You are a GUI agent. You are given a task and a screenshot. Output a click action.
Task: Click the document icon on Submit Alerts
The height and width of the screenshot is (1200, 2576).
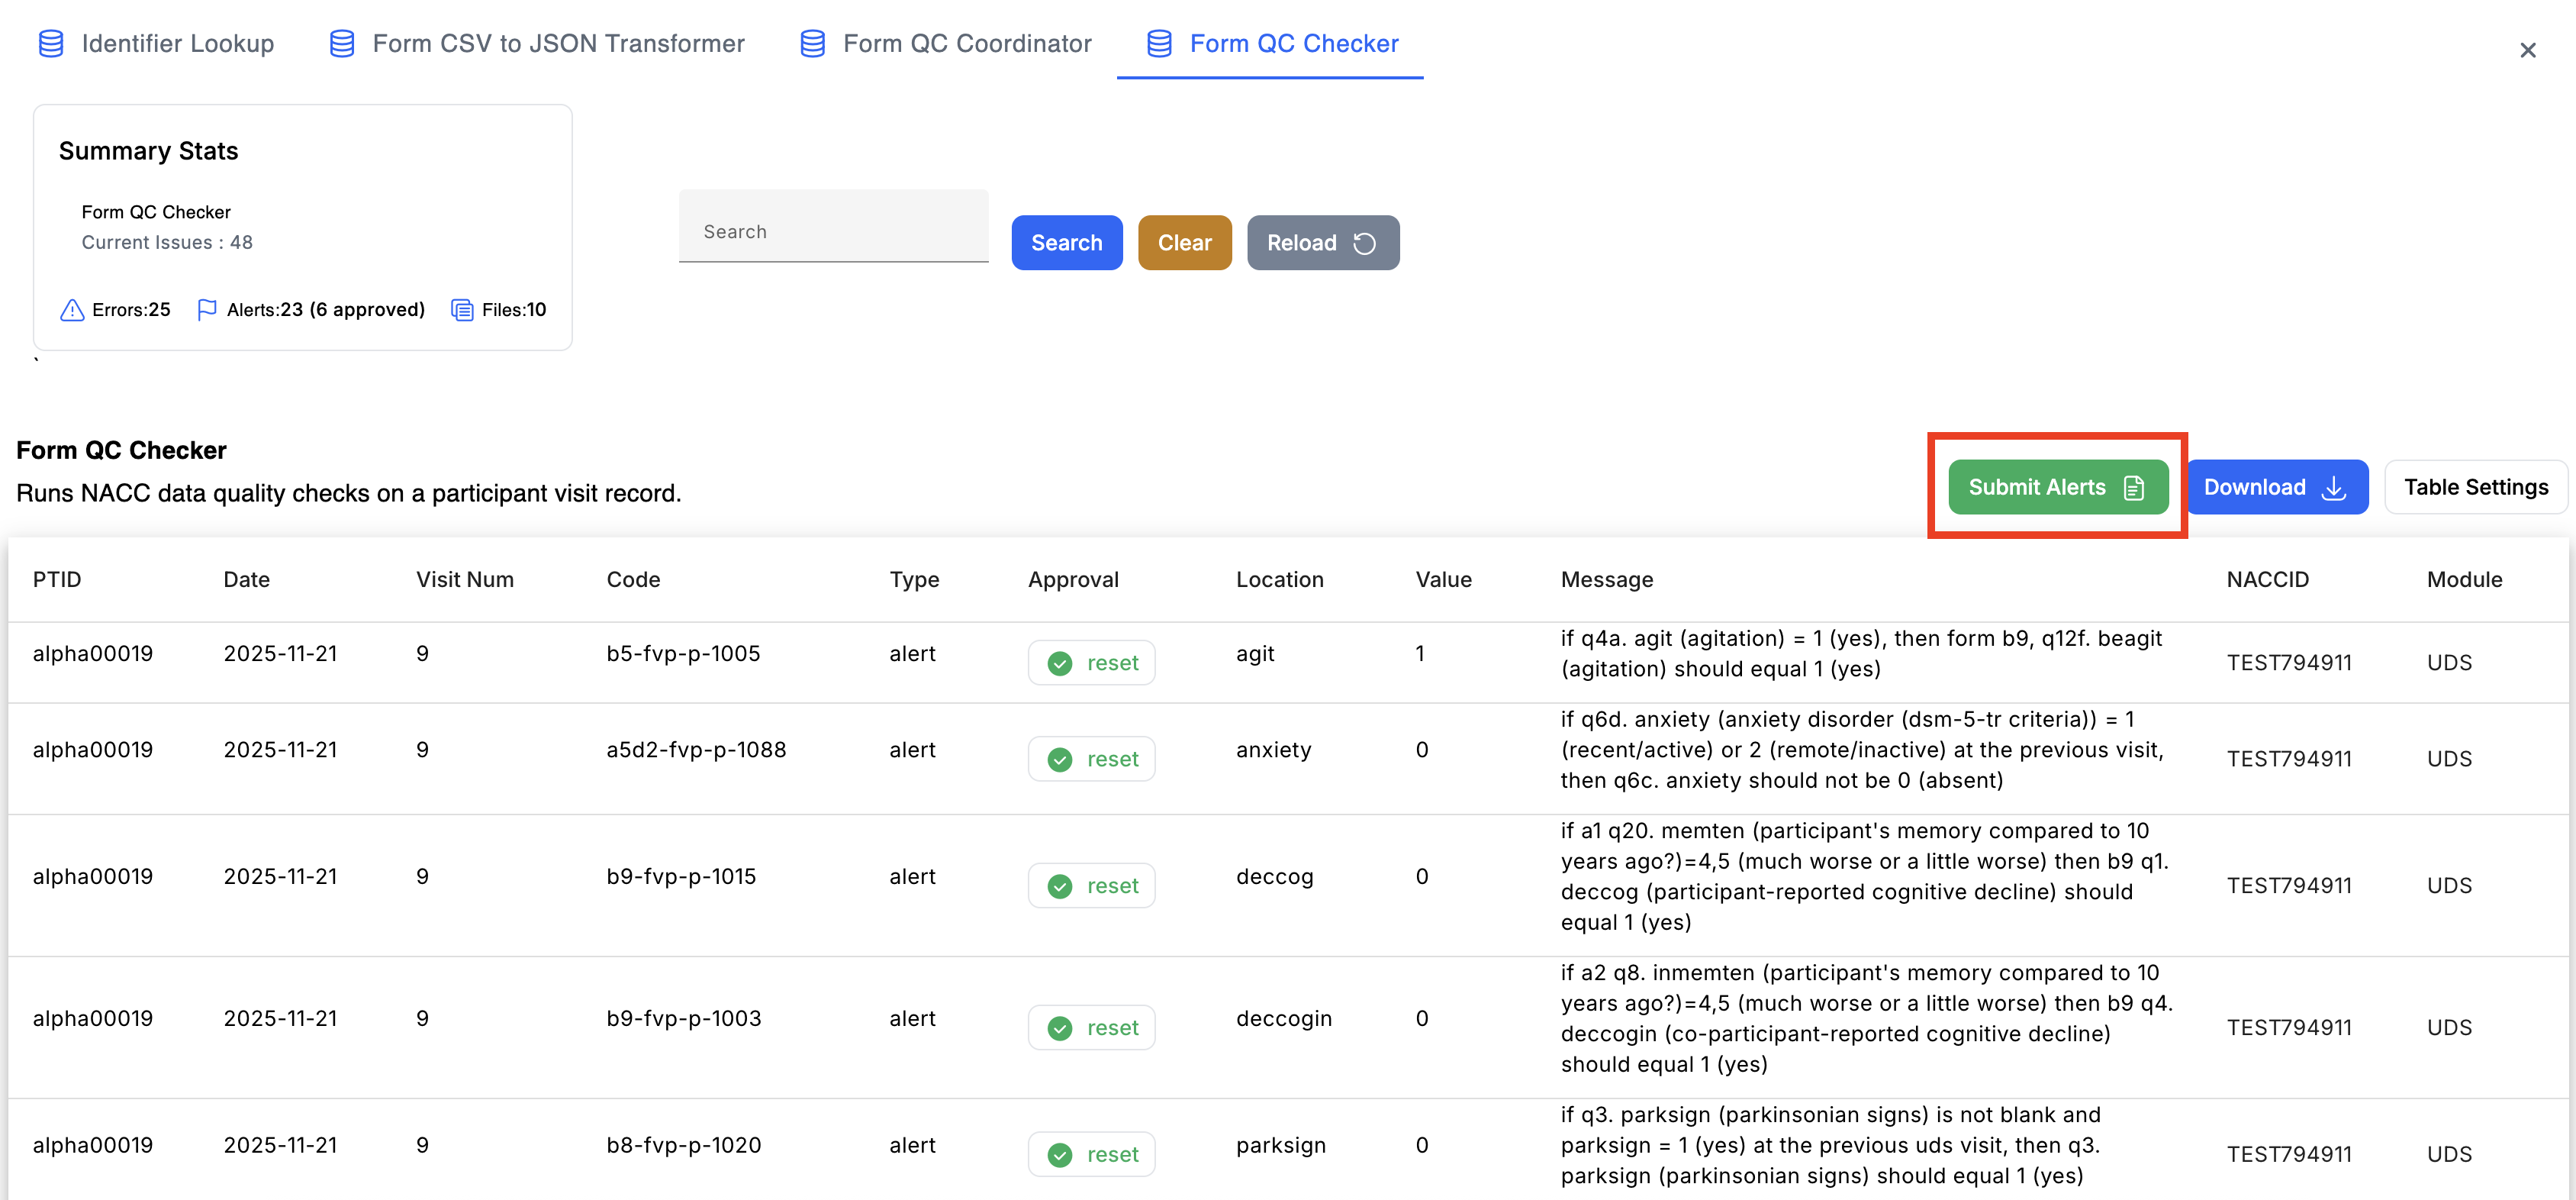click(2134, 488)
